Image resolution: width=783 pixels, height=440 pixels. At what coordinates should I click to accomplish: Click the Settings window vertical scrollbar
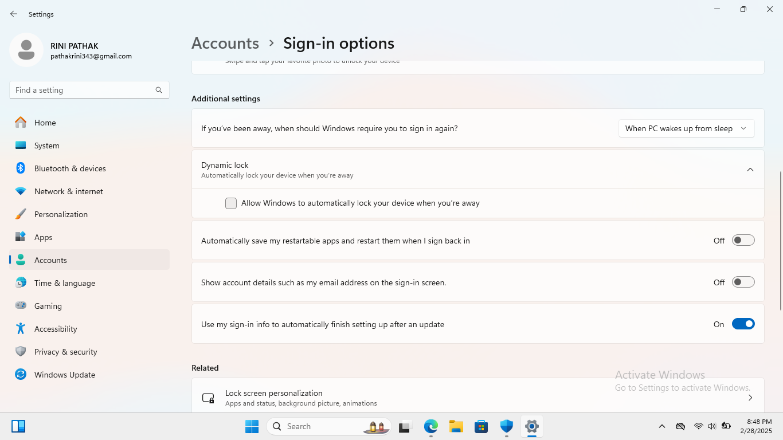pos(780,241)
